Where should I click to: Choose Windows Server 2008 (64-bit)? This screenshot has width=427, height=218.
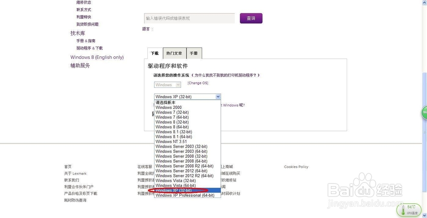[187, 161]
